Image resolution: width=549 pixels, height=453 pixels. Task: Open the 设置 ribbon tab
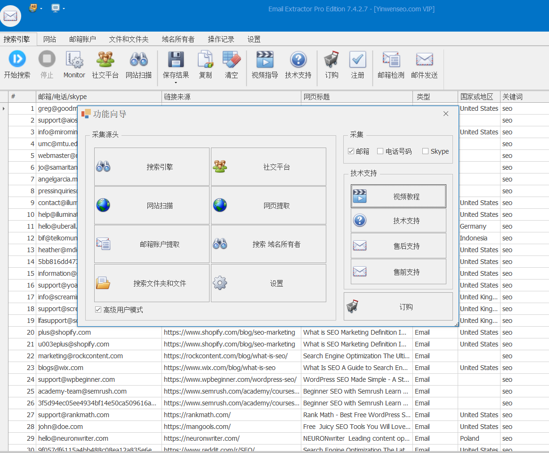pos(254,39)
